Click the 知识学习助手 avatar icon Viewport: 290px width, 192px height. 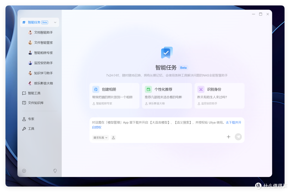[30, 73]
